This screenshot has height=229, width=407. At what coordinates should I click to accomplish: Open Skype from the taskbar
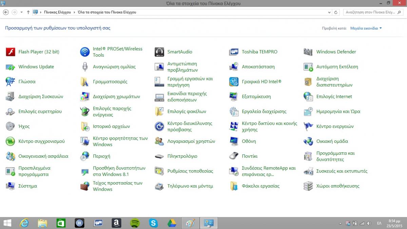(153, 223)
